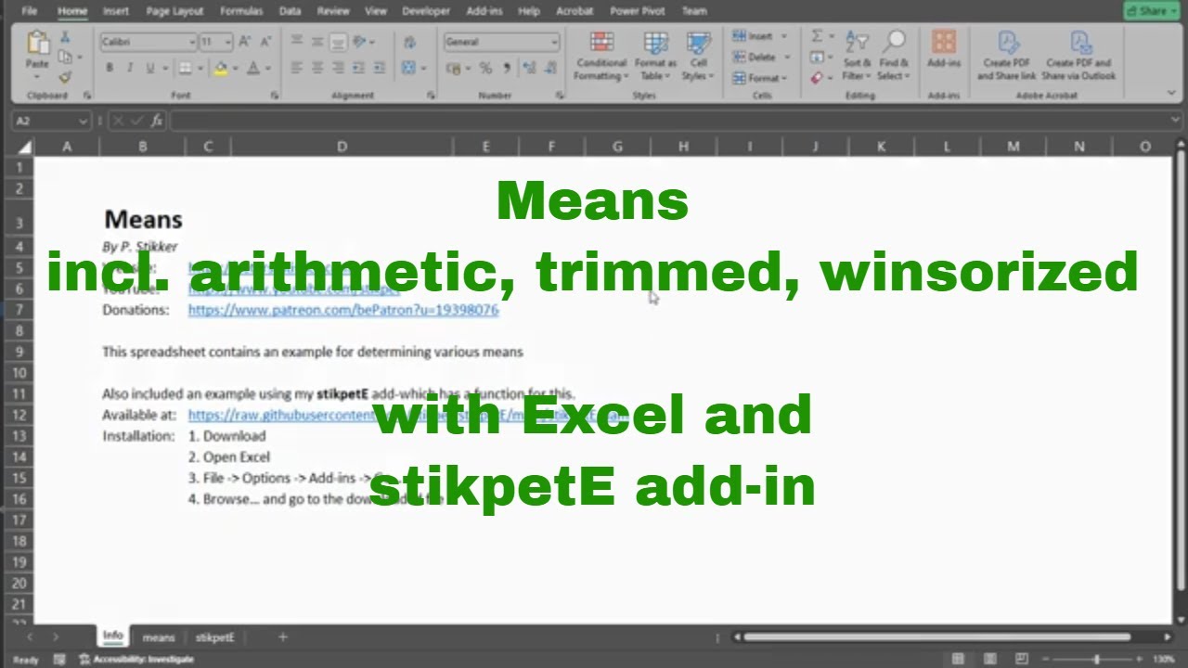Select the means worksheet tab
This screenshot has height=668, width=1188.
tap(159, 637)
